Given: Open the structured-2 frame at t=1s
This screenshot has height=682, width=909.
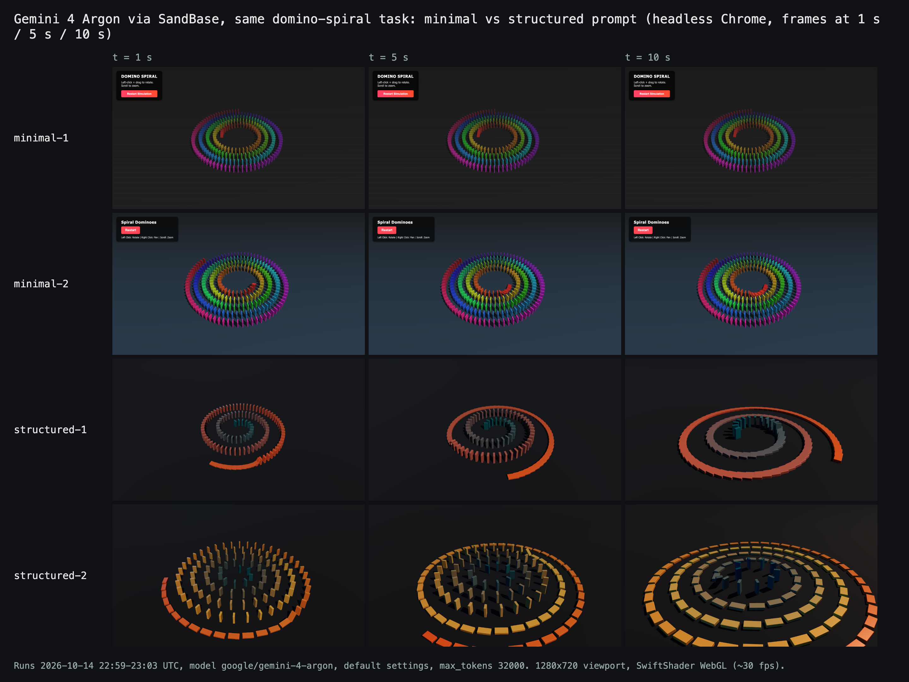Looking at the screenshot, I should (238, 576).
